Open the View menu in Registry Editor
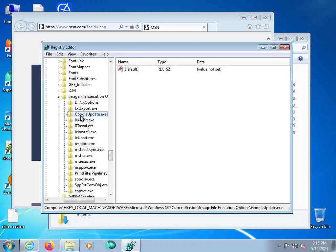The width and height of the screenshot is (336, 252). pos(72,54)
